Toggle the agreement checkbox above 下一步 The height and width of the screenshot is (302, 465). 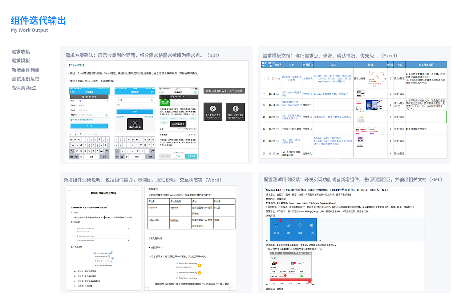click(x=72, y=120)
